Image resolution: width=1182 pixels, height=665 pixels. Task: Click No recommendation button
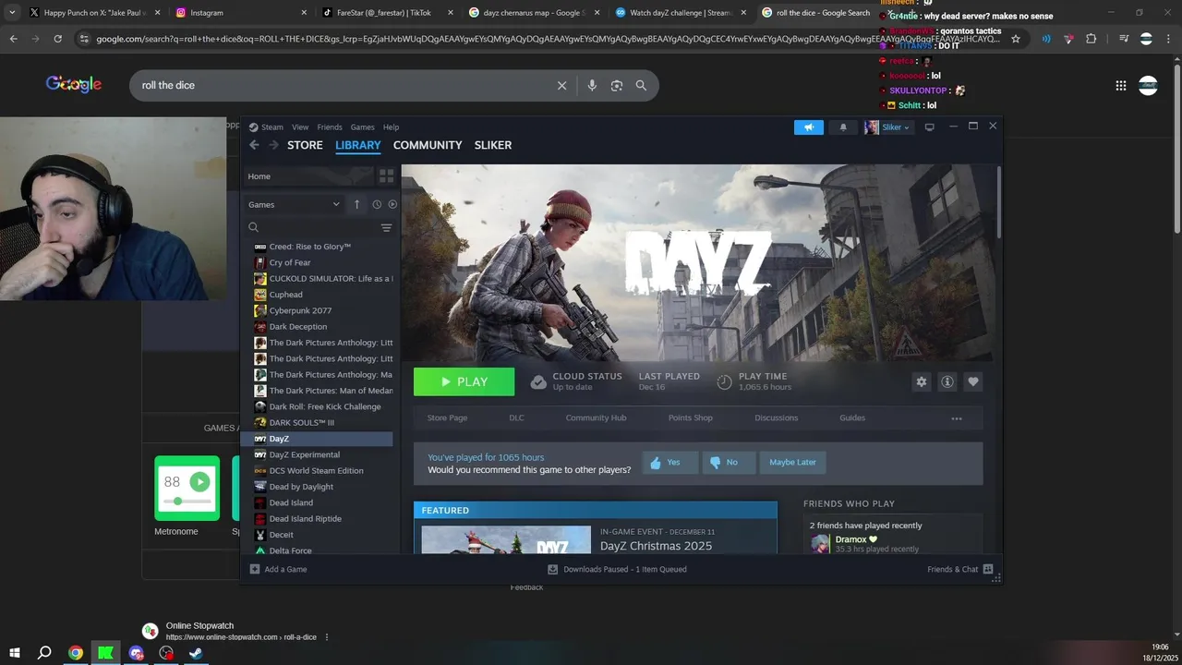pos(729,463)
